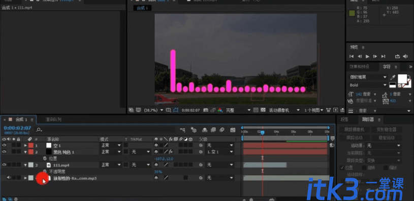This screenshot has height=201, width=414.
Task: Click fx switch on 黑色 纯色 1 layer
Action: point(171,152)
